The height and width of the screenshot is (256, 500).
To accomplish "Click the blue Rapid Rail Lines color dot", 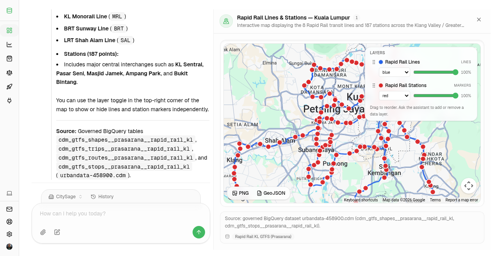I will pos(381,62).
